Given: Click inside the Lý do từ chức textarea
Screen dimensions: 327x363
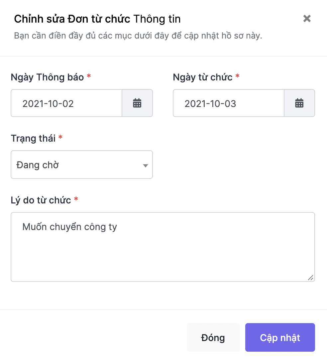Looking at the screenshot, I should (163, 247).
